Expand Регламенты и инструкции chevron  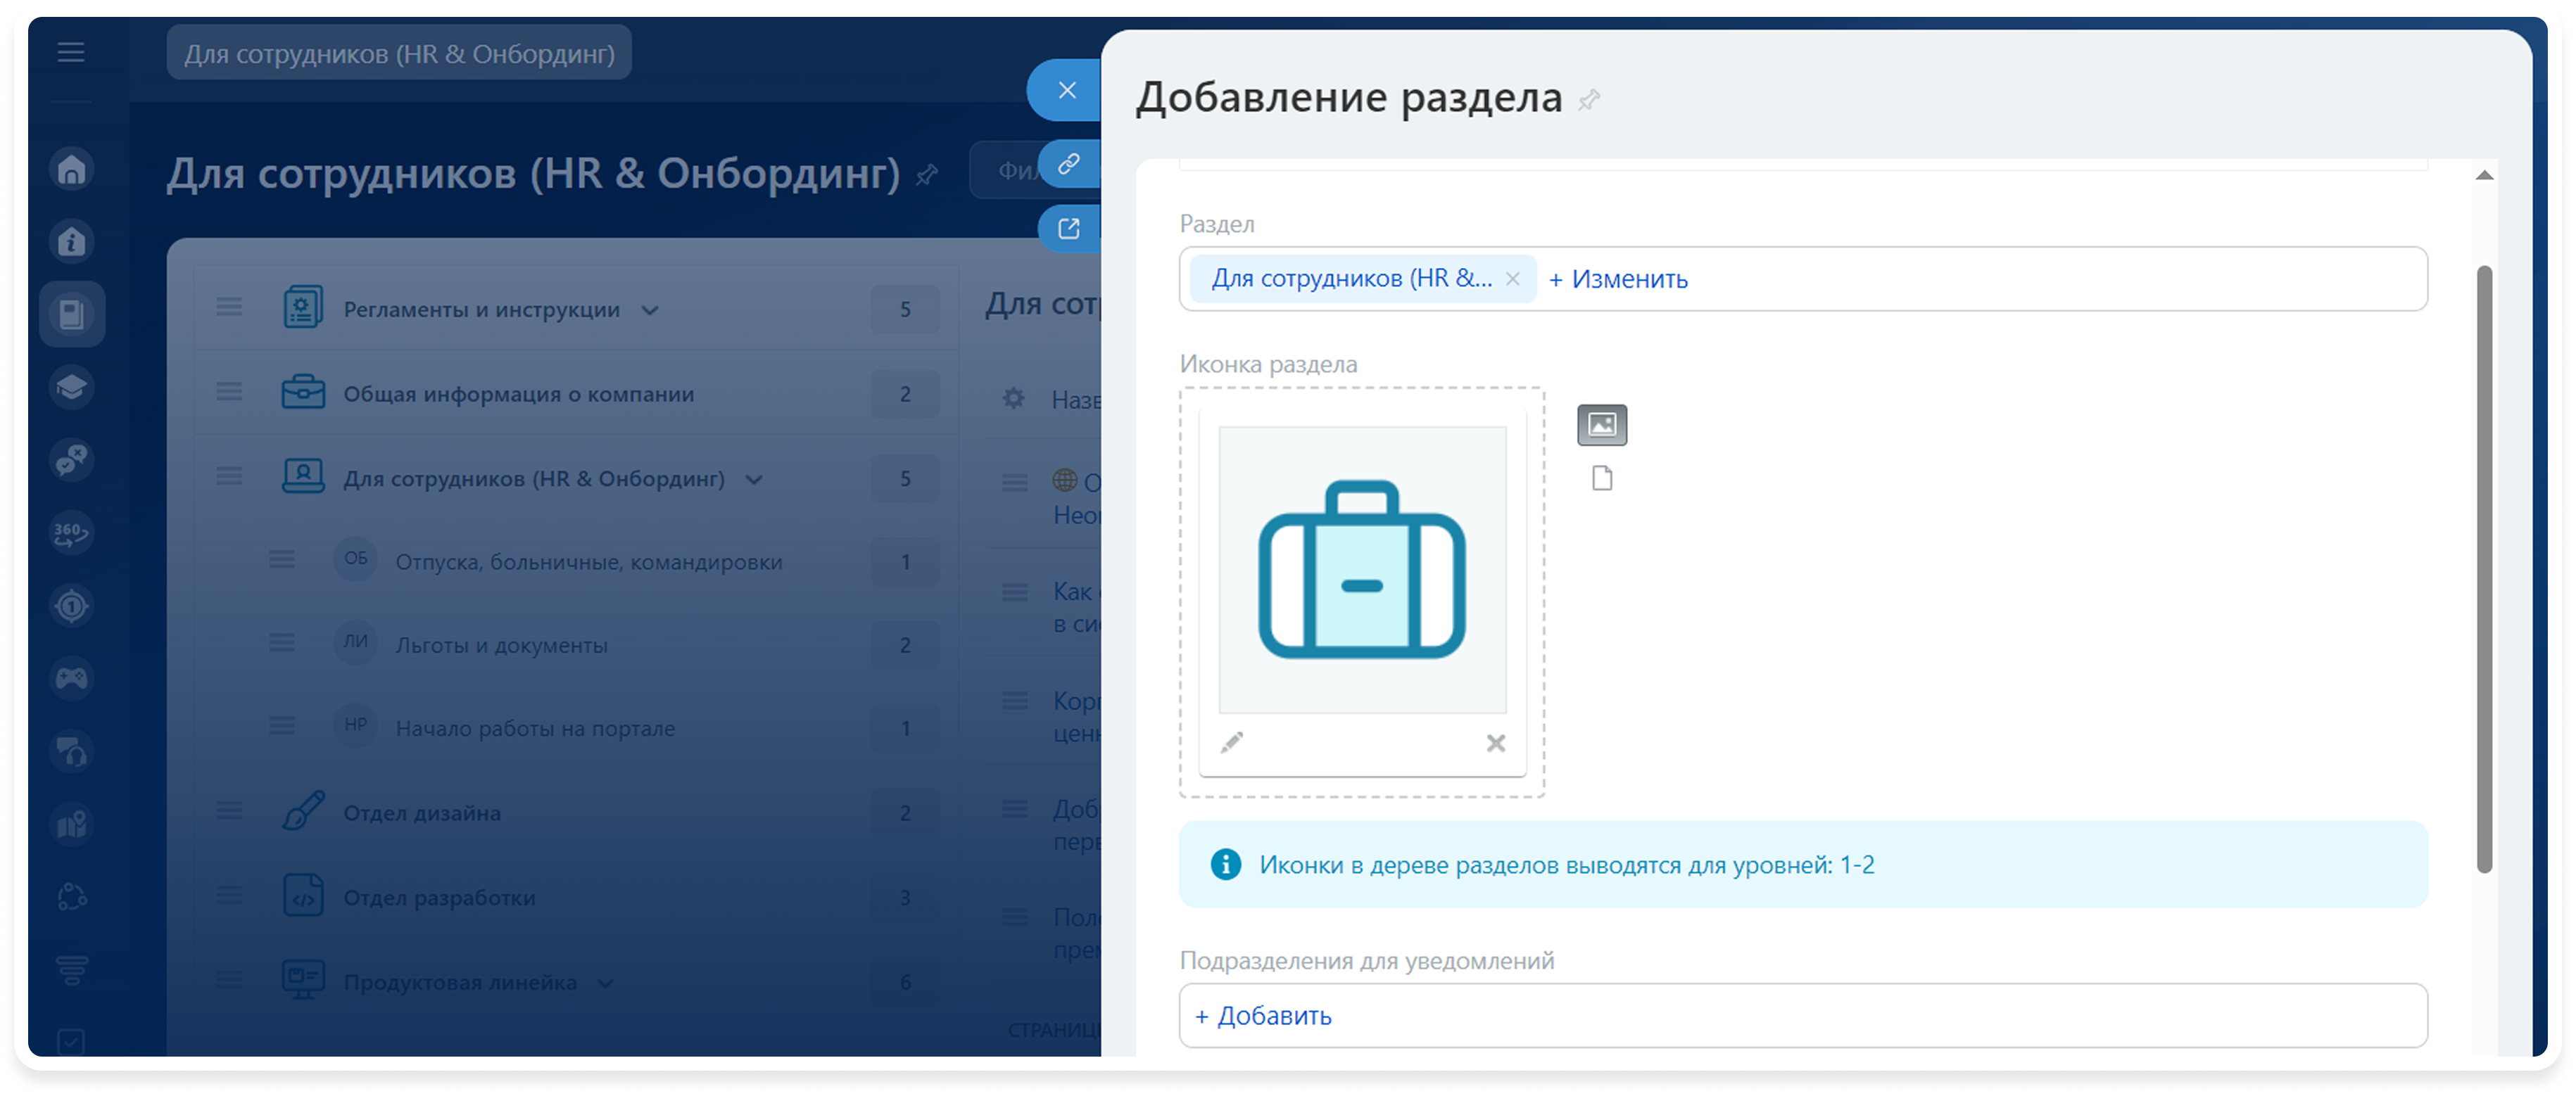click(x=650, y=311)
